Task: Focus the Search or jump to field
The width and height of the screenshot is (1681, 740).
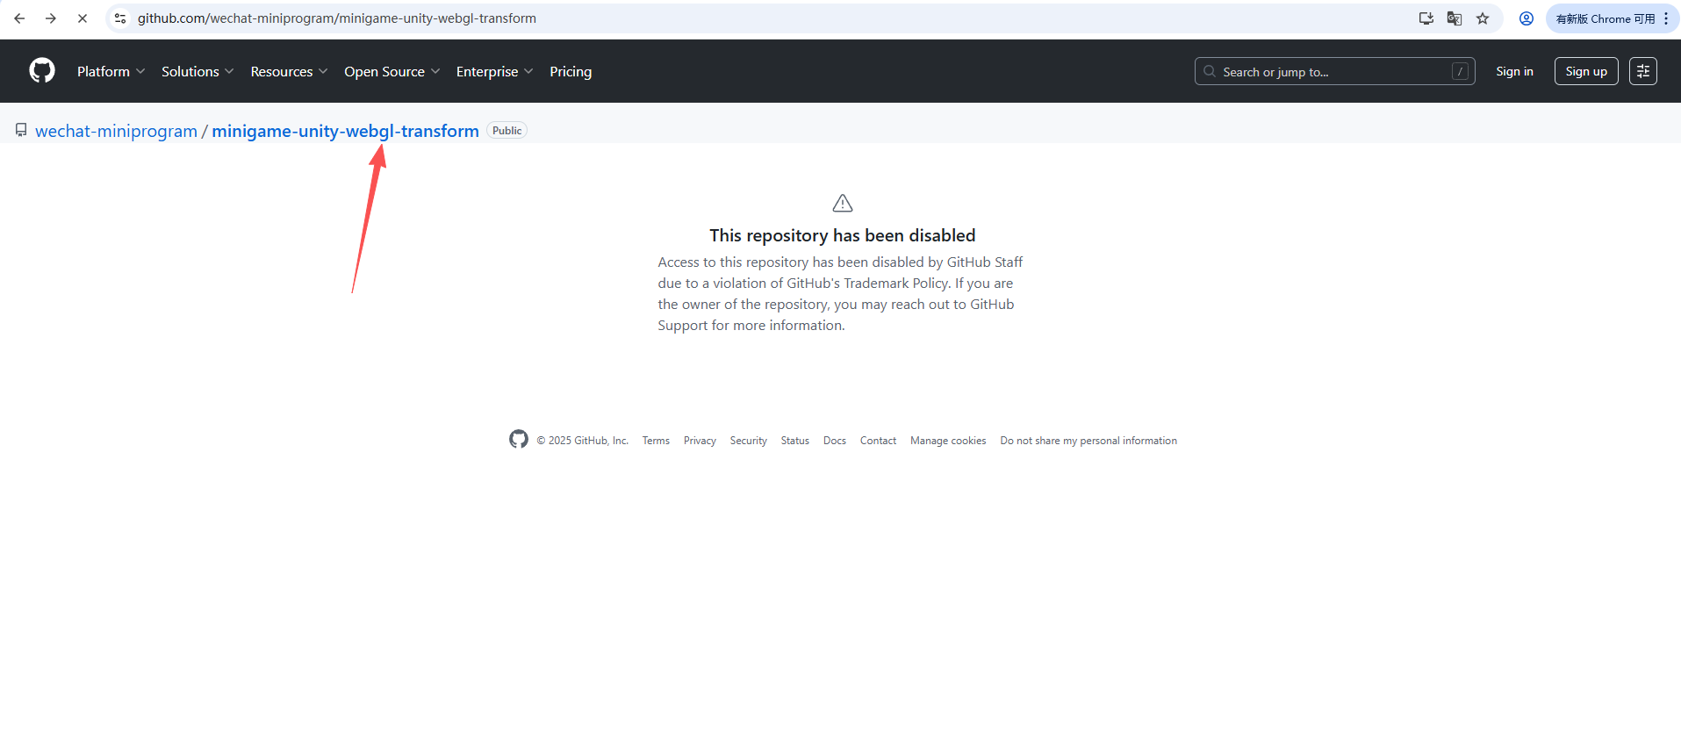Action: (x=1334, y=71)
